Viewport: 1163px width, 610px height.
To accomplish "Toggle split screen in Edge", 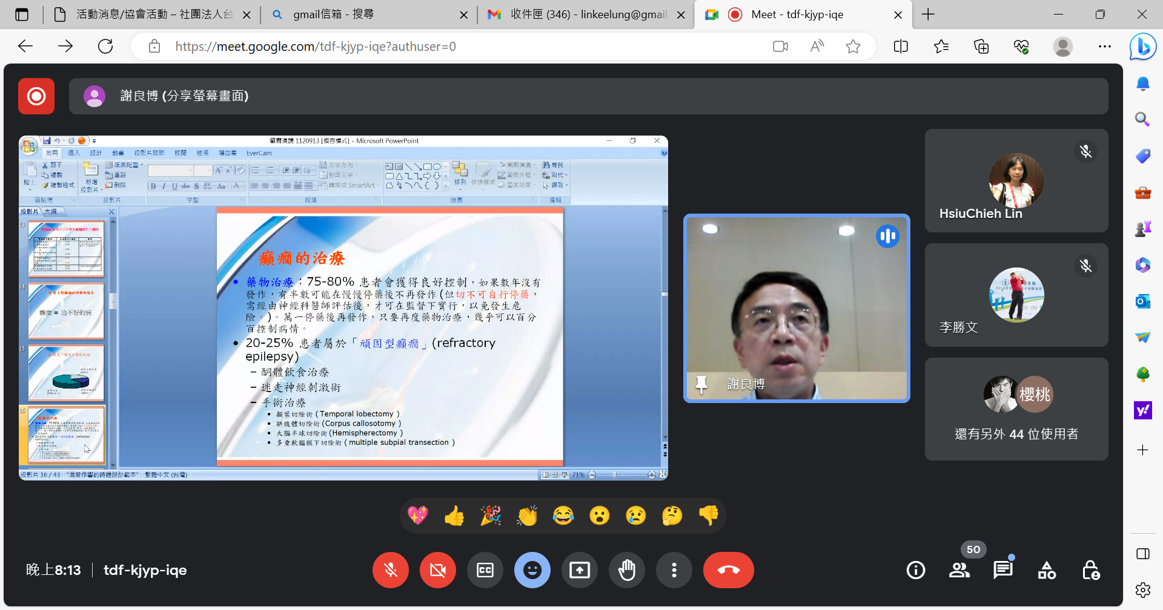I will pos(901,47).
